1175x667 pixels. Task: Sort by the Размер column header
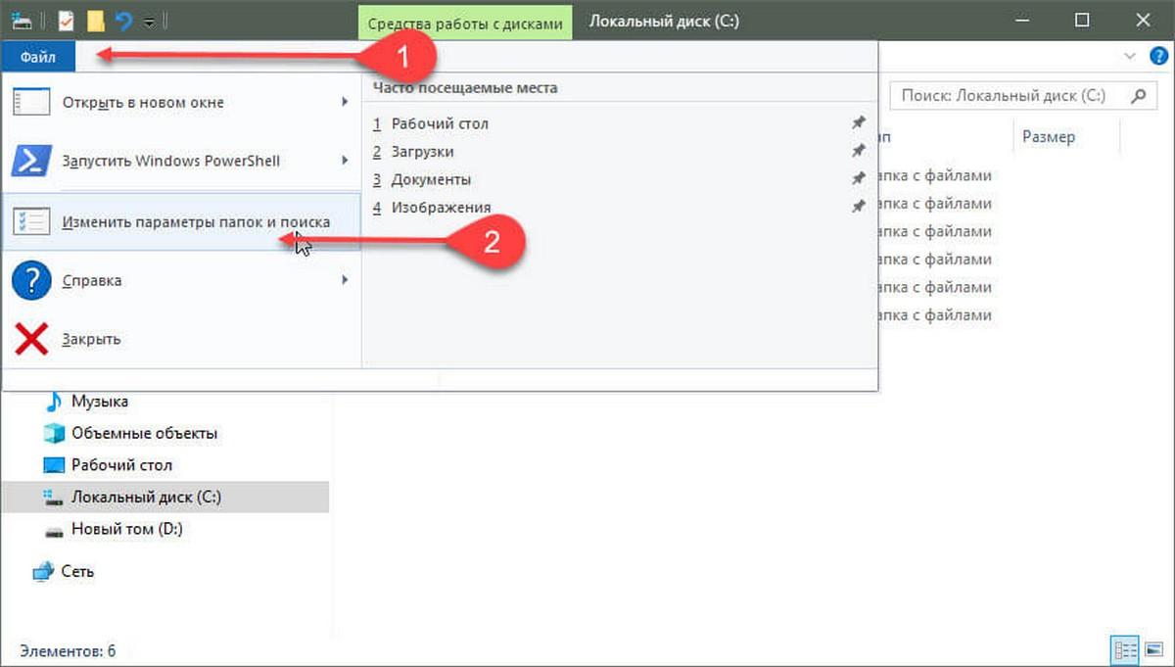tap(1049, 137)
